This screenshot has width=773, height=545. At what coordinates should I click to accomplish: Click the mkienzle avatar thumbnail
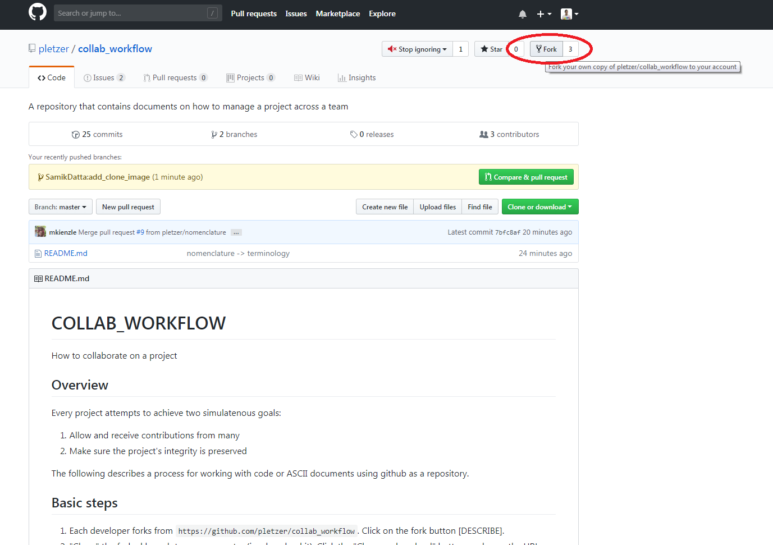coord(40,231)
